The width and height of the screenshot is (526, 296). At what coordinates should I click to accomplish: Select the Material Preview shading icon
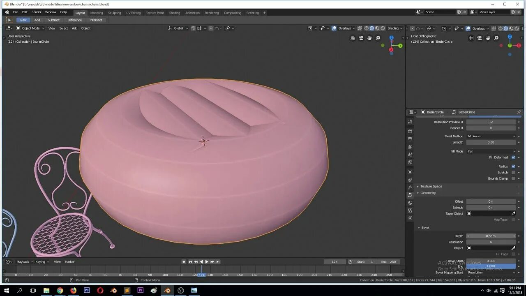pyautogui.click(x=377, y=28)
